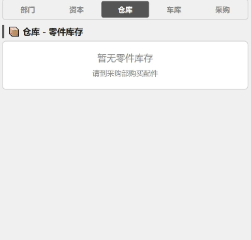This screenshot has width=251, height=240.
Task: Go to the 车库 tab
Action: point(174,10)
